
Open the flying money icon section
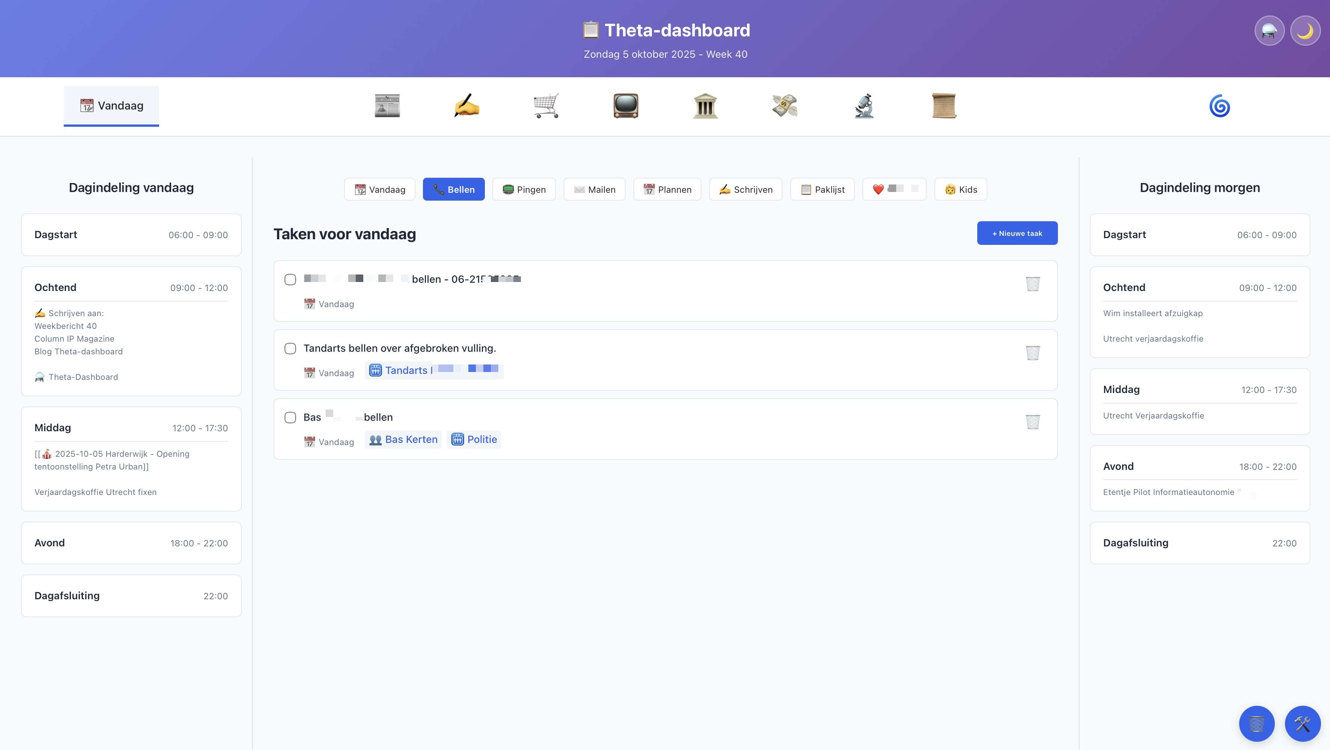point(784,106)
